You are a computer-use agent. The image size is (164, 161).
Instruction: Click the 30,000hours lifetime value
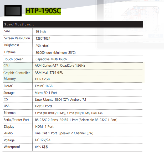click(55, 52)
